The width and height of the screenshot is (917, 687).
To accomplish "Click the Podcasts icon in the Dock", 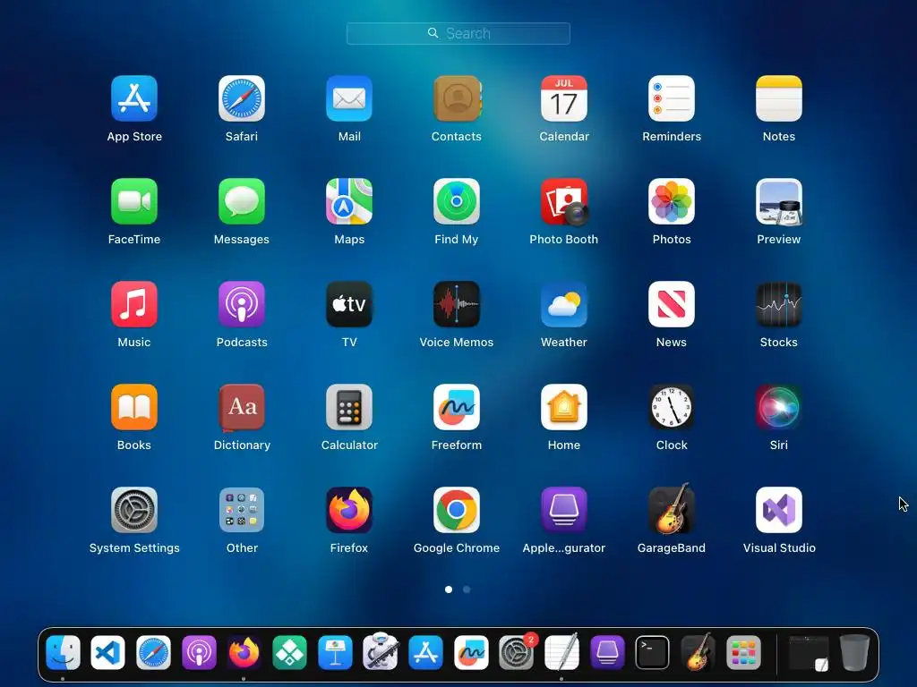I will 199,652.
